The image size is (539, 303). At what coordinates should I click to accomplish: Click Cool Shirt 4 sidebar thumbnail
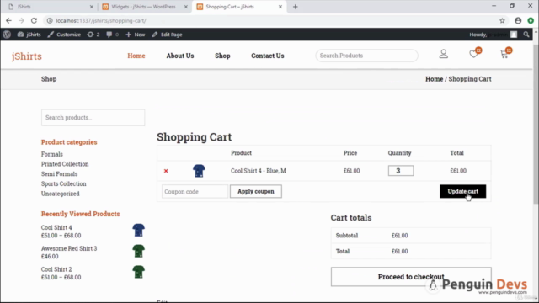(138, 230)
